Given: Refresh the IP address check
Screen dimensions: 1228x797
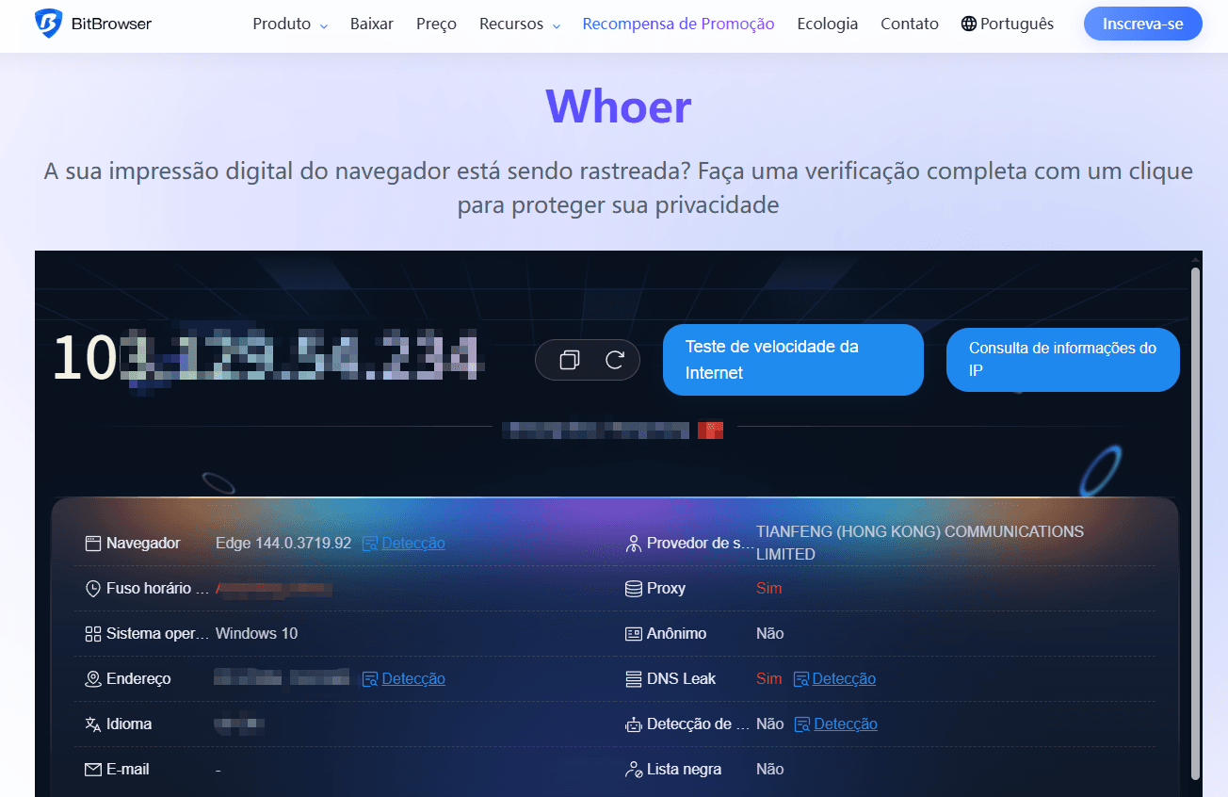Looking at the screenshot, I should tap(613, 360).
